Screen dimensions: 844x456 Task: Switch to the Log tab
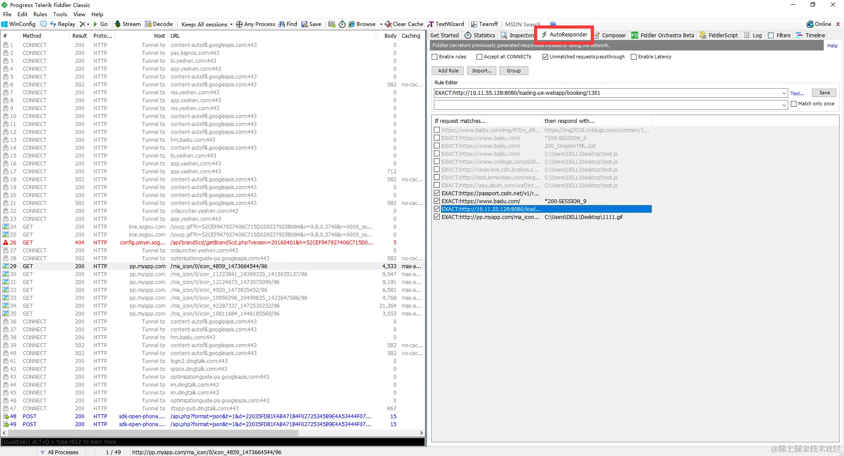[x=753, y=35]
